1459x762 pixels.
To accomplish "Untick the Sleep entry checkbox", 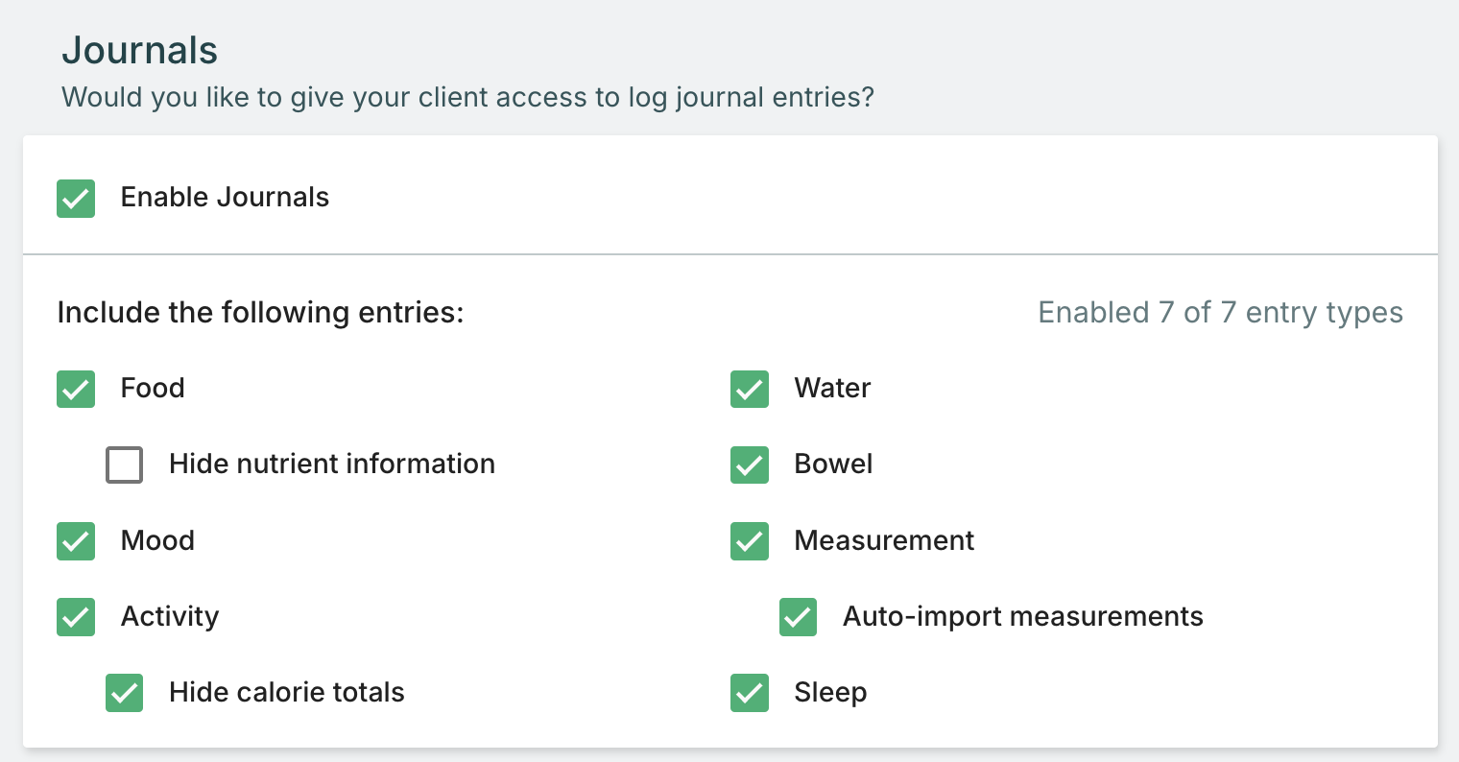I will click(750, 693).
